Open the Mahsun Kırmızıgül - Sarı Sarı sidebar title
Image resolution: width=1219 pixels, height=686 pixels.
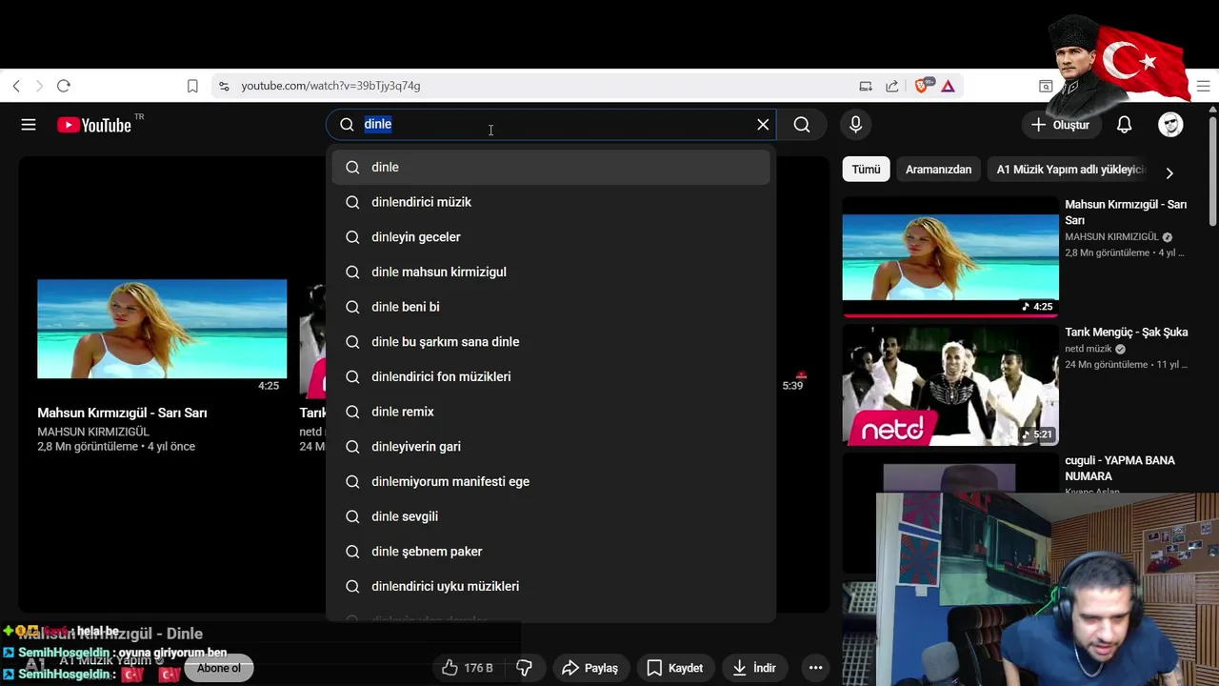click(1126, 212)
